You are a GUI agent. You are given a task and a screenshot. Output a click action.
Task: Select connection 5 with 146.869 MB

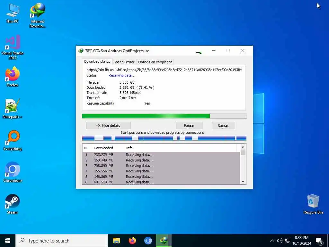[161, 177]
